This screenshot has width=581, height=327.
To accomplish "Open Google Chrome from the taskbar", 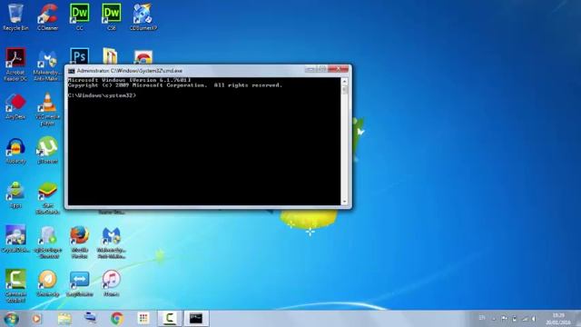I will coord(117,319).
